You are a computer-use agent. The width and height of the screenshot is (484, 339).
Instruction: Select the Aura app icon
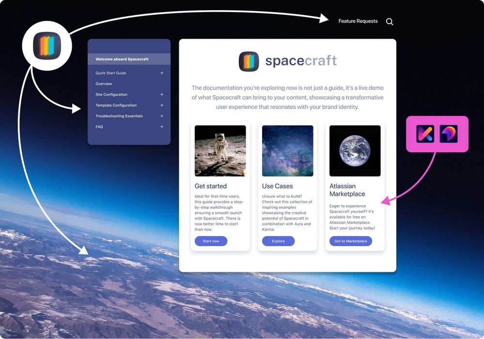(x=449, y=134)
